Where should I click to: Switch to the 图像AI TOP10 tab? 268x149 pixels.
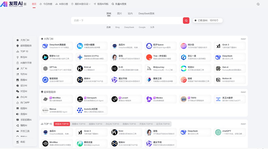coord(78,124)
